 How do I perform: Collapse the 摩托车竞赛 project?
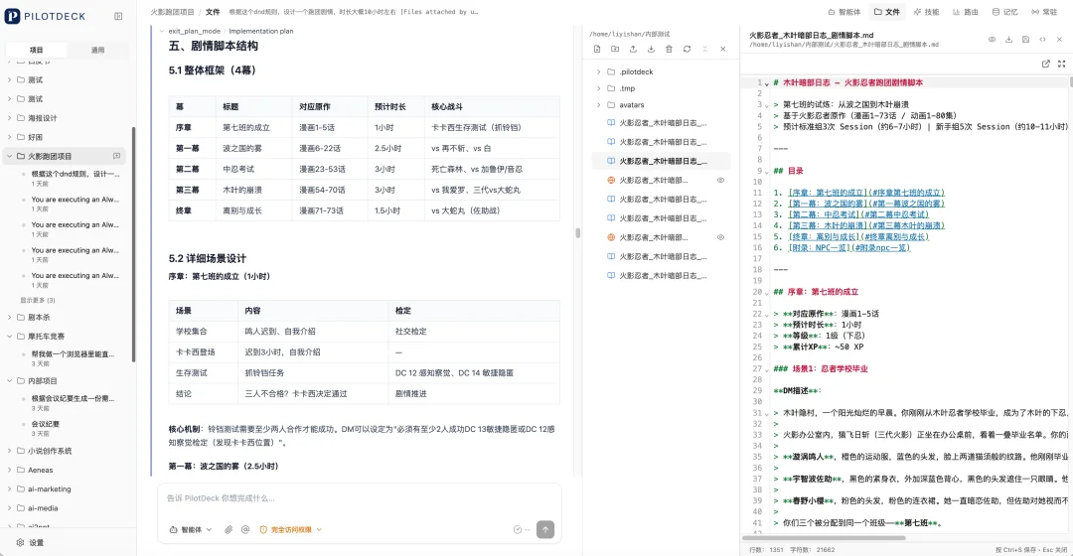pos(10,337)
